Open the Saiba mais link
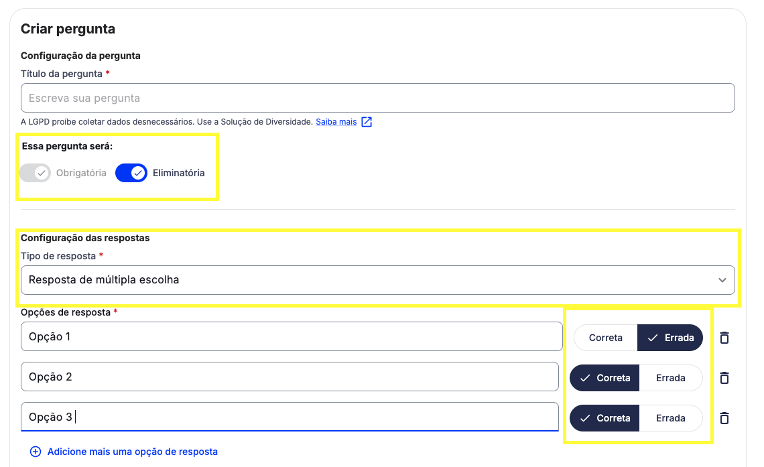This screenshot has height=467, width=764. pyautogui.click(x=336, y=122)
